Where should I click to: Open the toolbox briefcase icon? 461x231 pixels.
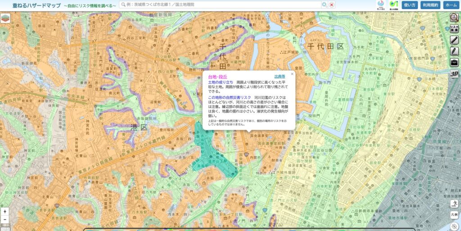point(454,62)
